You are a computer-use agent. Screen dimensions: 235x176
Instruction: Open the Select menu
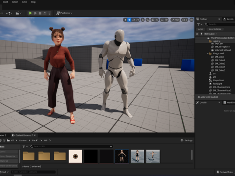tap(15, 2)
